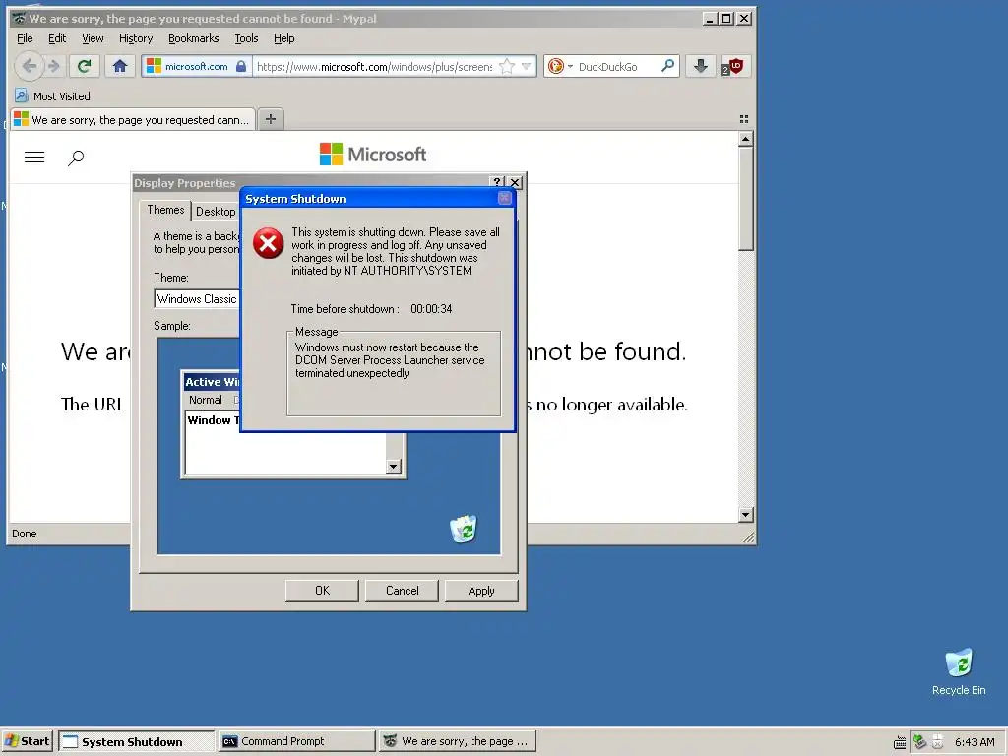
Task: Open the View menu
Action: click(x=93, y=38)
